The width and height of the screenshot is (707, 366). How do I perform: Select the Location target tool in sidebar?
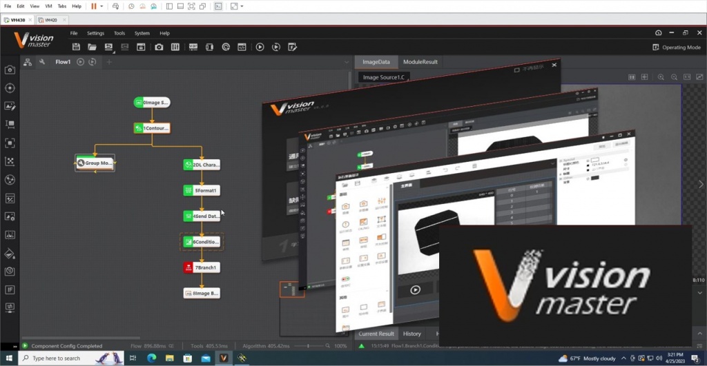pyautogui.click(x=10, y=88)
